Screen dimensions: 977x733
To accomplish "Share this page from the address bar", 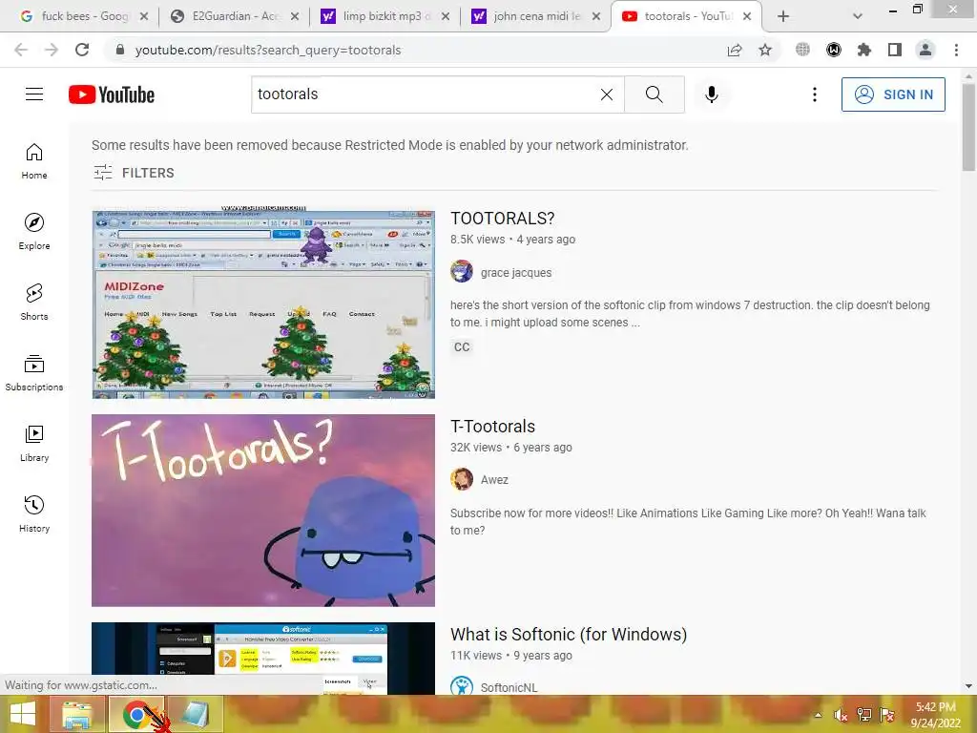I will point(735,50).
